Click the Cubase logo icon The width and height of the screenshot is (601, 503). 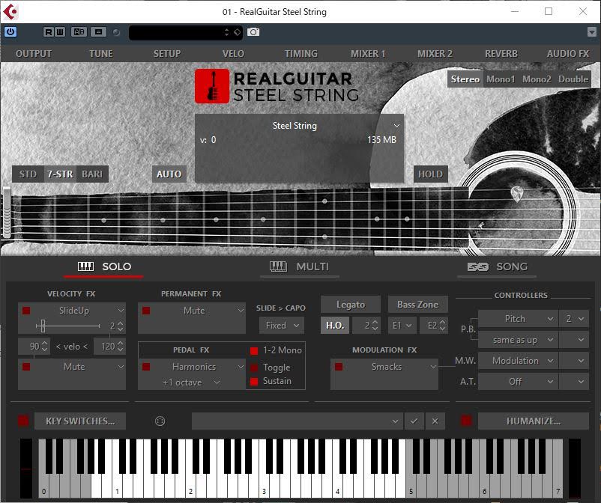[x=10, y=12]
